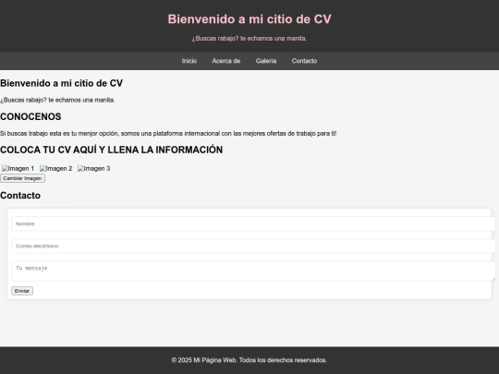Go to the Acerca de navigation link
499x374 pixels.
(226, 61)
